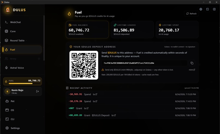Toggle the side panel icon at top right
The image size is (220, 134).
click(214, 9)
